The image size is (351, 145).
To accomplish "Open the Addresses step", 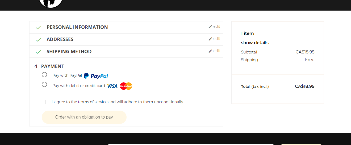I will click(60, 39).
